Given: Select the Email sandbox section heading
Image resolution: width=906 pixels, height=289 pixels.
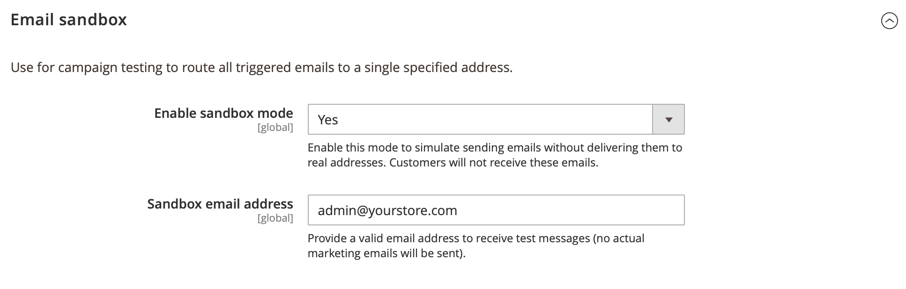Looking at the screenshot, I should [69, 20].
